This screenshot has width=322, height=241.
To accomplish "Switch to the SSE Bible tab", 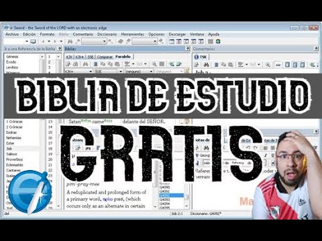I will pos(90,57).
